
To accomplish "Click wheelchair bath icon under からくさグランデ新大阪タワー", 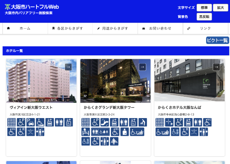I will click(x=137, y=132).
